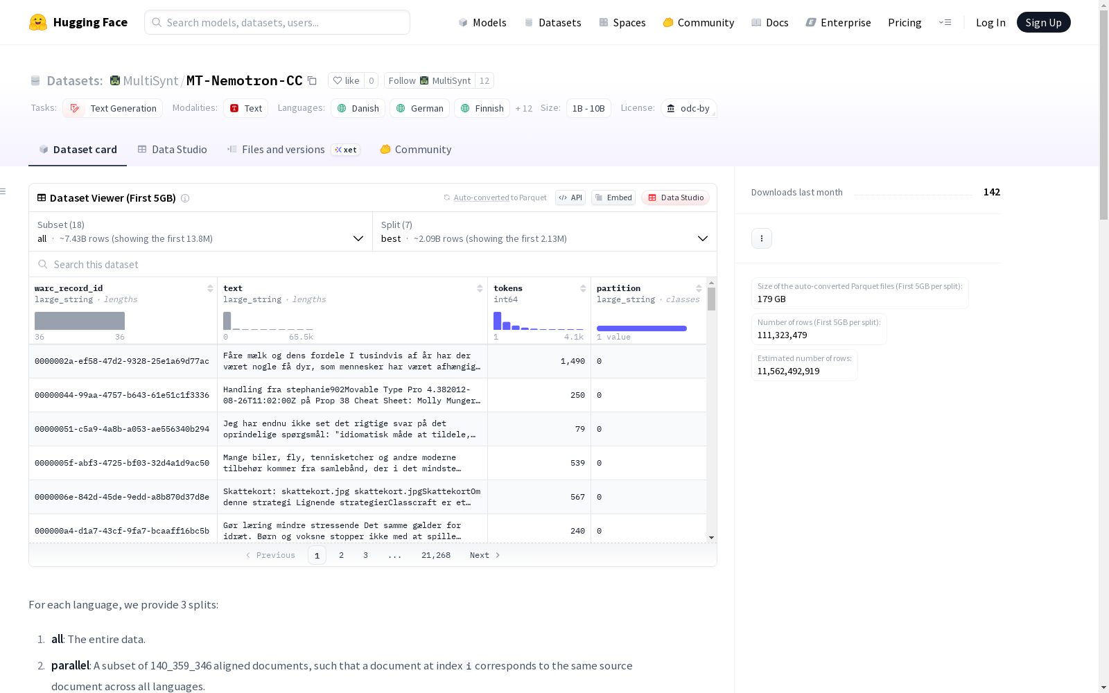Click the partition classes distribution bar
Viewport: 1109px width, 693px height.
coord(642,328)
